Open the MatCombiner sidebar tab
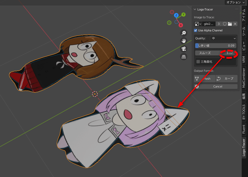Screen dimensions: 248x177 coord(244,78)
